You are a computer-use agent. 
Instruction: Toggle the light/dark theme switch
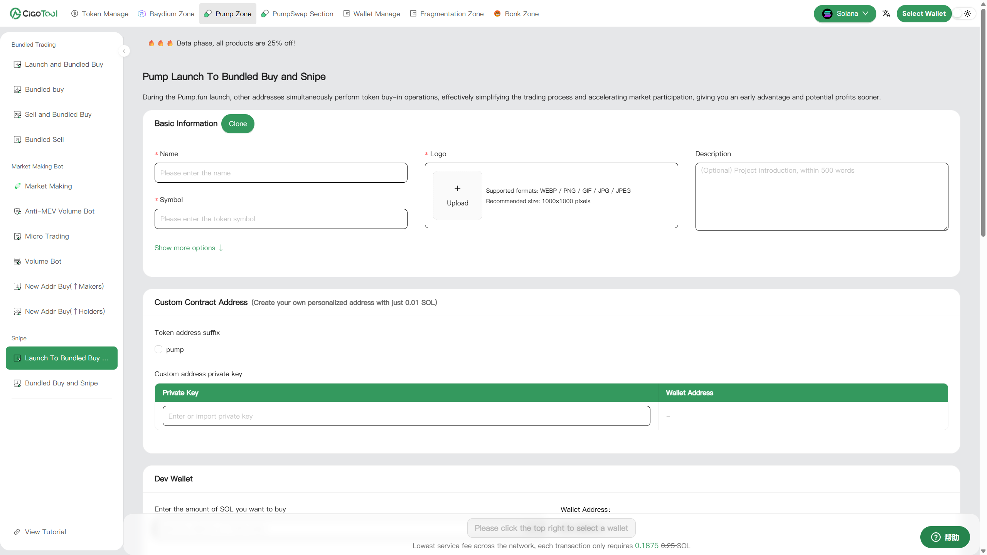pos(963,13)
